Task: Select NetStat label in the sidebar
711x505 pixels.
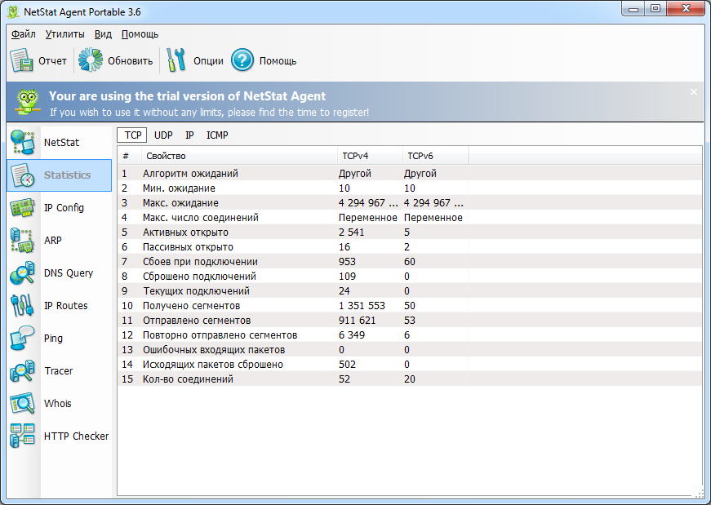Action: pyautogui.click(x=61, y=142)
